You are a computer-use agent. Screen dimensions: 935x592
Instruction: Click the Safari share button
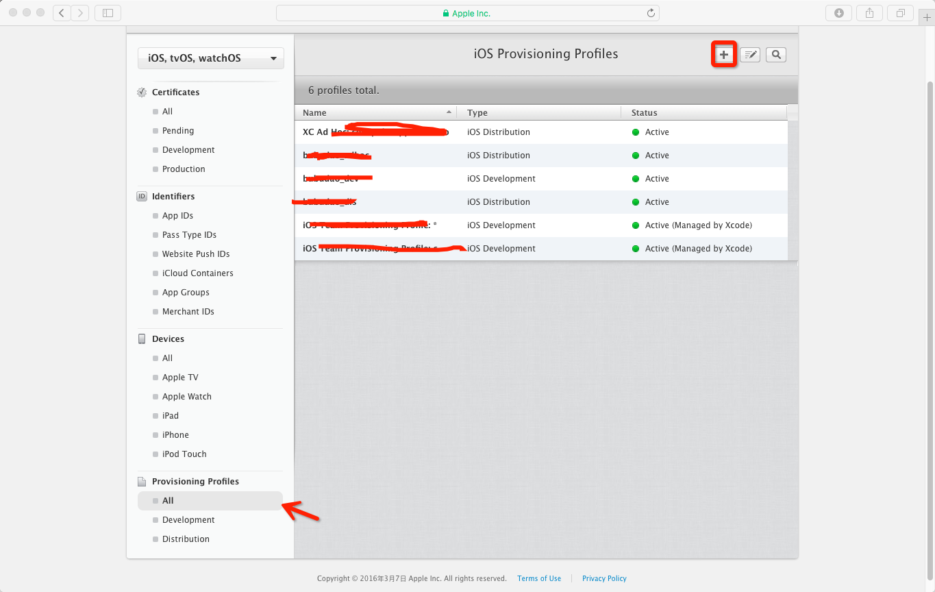[x=870, y=13]
